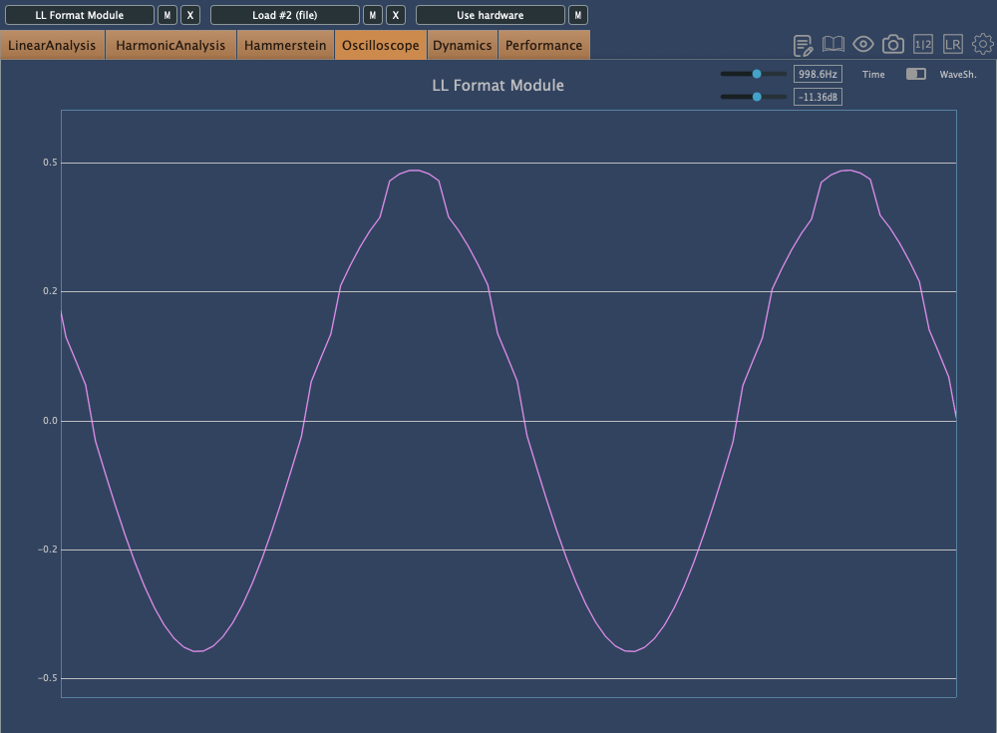
Task: Open the notes editor icon
Action: point(804,45)
